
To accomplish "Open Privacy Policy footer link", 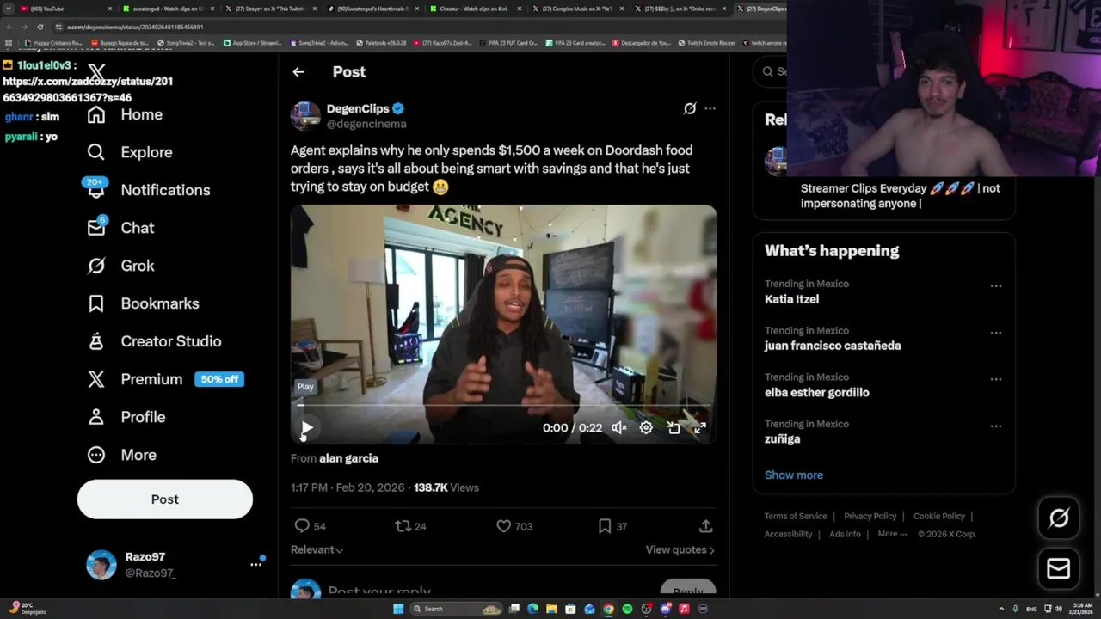I will click(870, 516).
